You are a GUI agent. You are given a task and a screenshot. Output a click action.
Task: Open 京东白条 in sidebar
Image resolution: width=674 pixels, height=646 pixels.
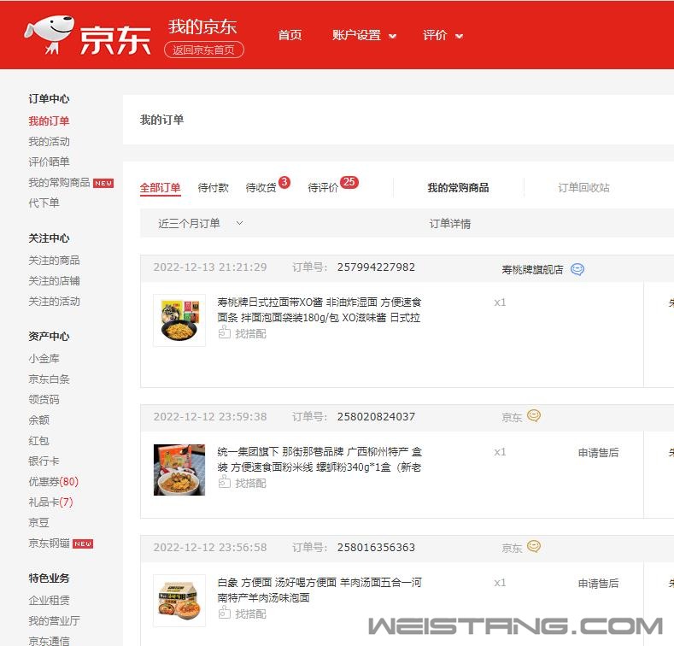[x=49, y=379]
